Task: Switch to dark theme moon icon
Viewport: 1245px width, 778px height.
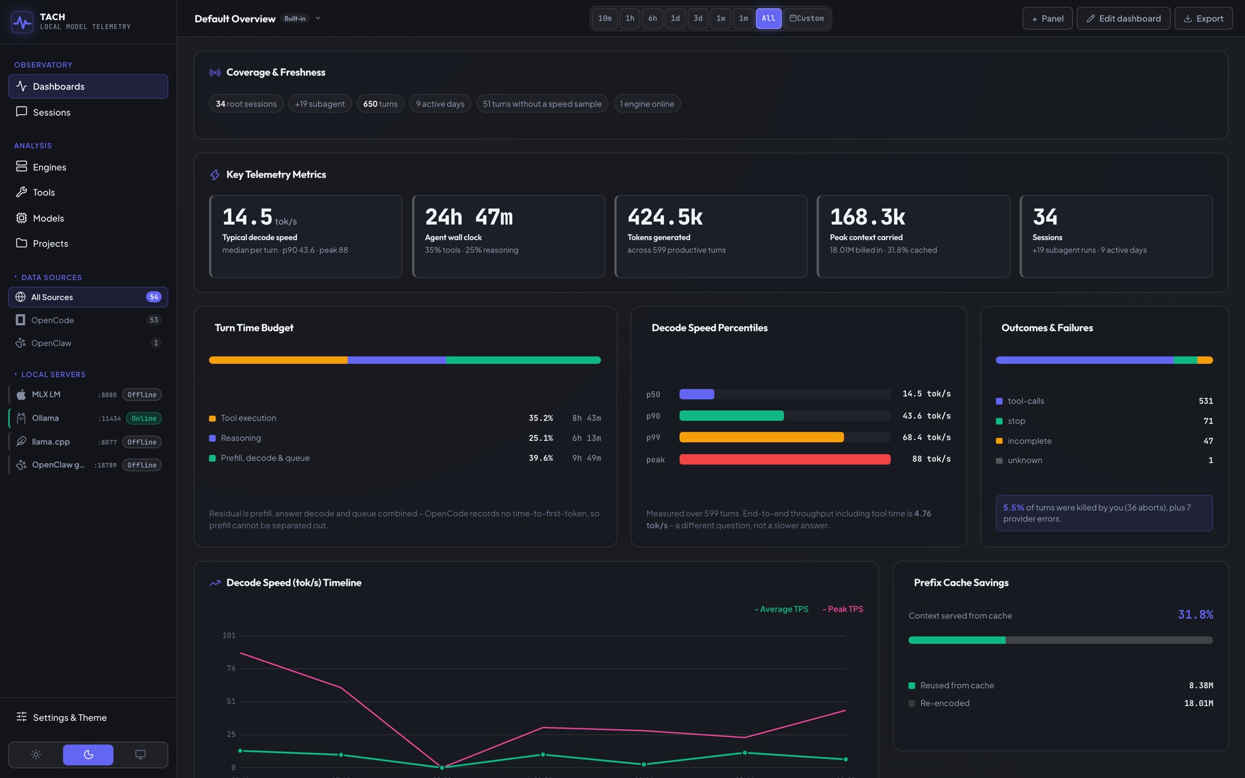Action: click(88, 755)
